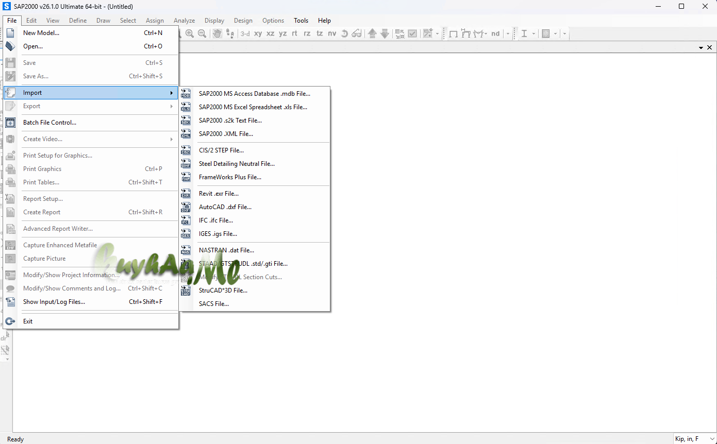Click the IFC file import icon

click(x=186, y=220)
